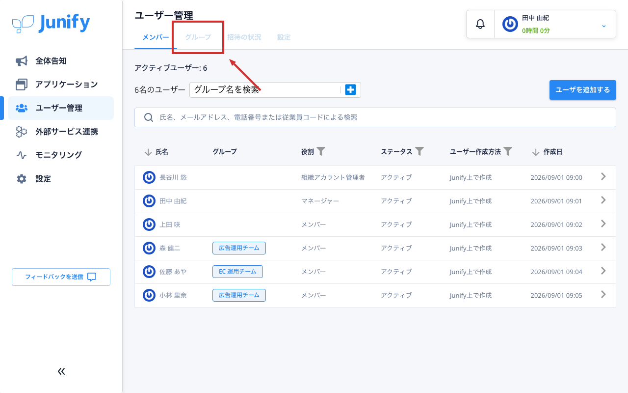Open 全体告知 megaphone icon in sidebar
This screenshot has width=628, height=393.
(x=22, y=61)
